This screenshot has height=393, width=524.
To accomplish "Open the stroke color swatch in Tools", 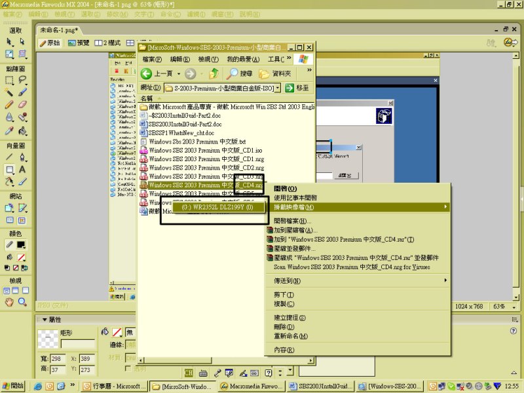I will pyautogui.click(x=22, y=244).
